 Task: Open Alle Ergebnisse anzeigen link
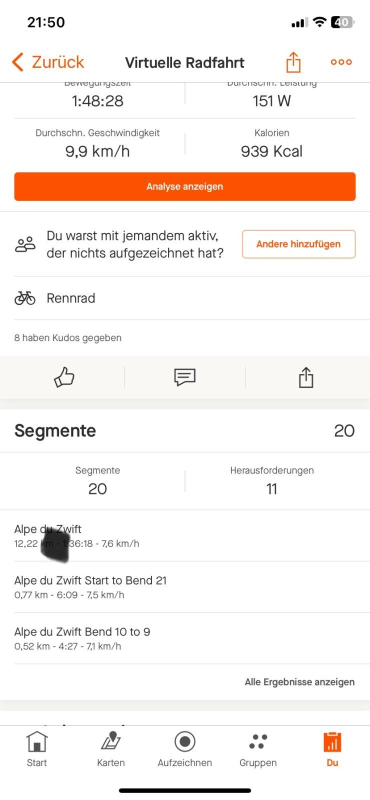(299, 682)
